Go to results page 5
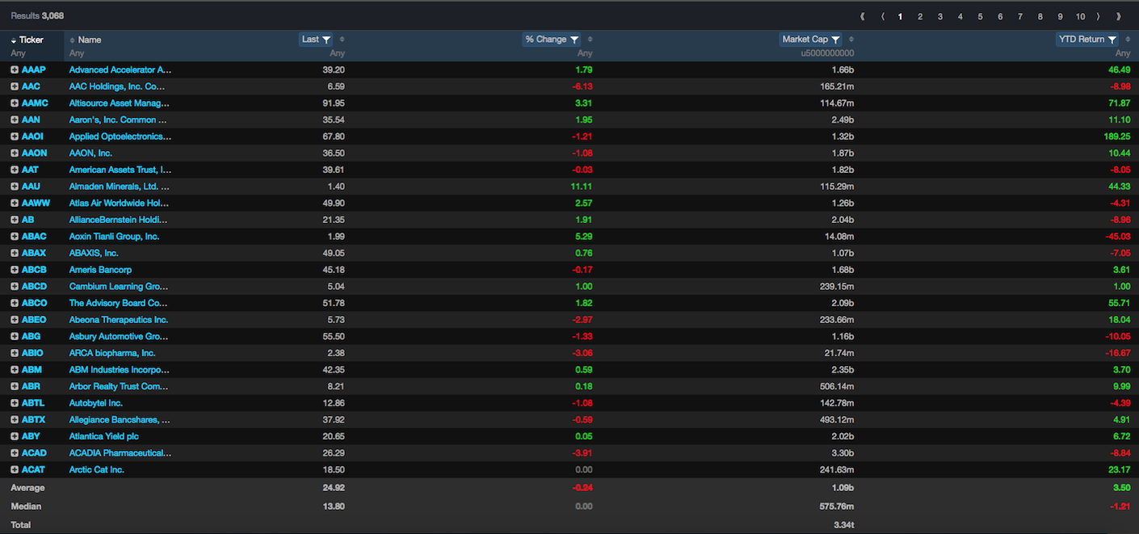 point(980,16)
